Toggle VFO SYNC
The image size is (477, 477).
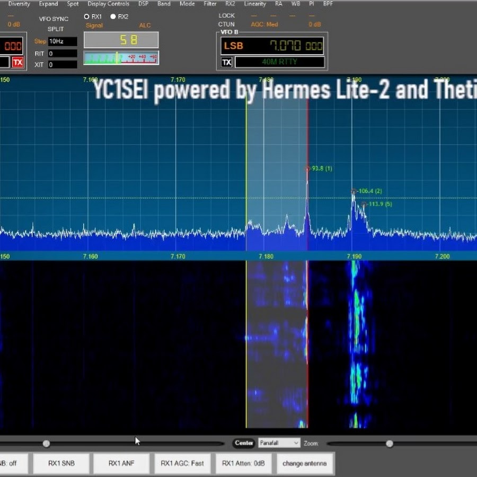click(x=54, y=19)
